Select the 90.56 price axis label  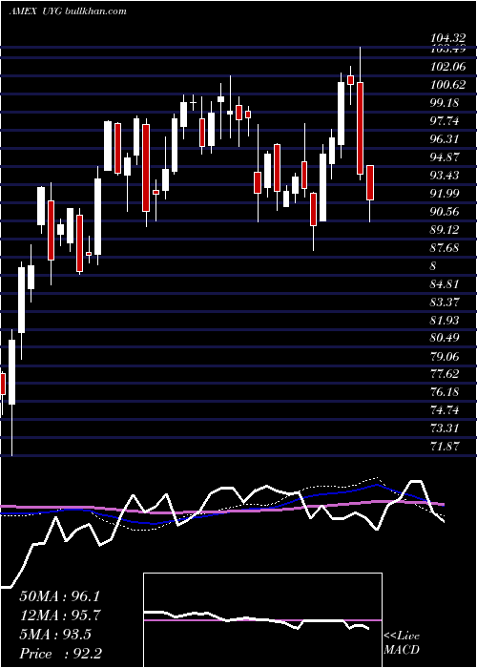tap(446, 212)
